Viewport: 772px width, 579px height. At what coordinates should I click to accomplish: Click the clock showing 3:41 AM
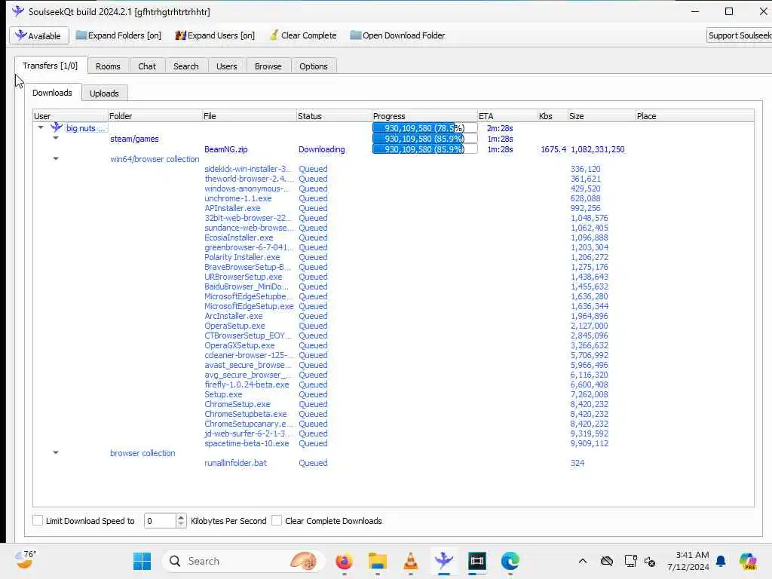[x=688, y=561]
